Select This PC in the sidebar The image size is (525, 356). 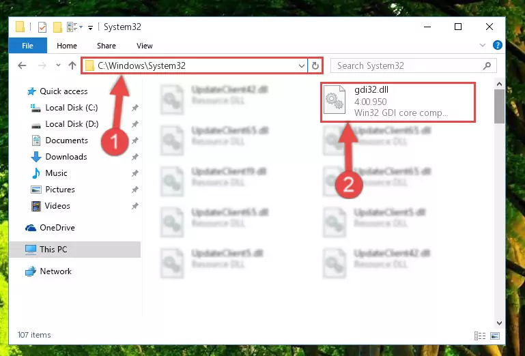(75, 249)
